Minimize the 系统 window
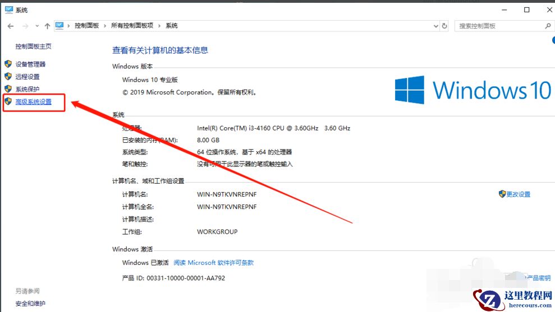Screen dimensions: 555x312 click(x=504, y=10)
